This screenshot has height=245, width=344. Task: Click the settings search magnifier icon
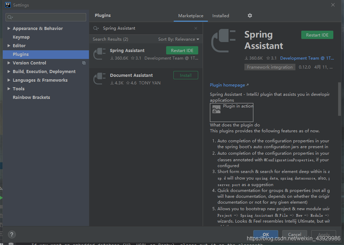10,17
